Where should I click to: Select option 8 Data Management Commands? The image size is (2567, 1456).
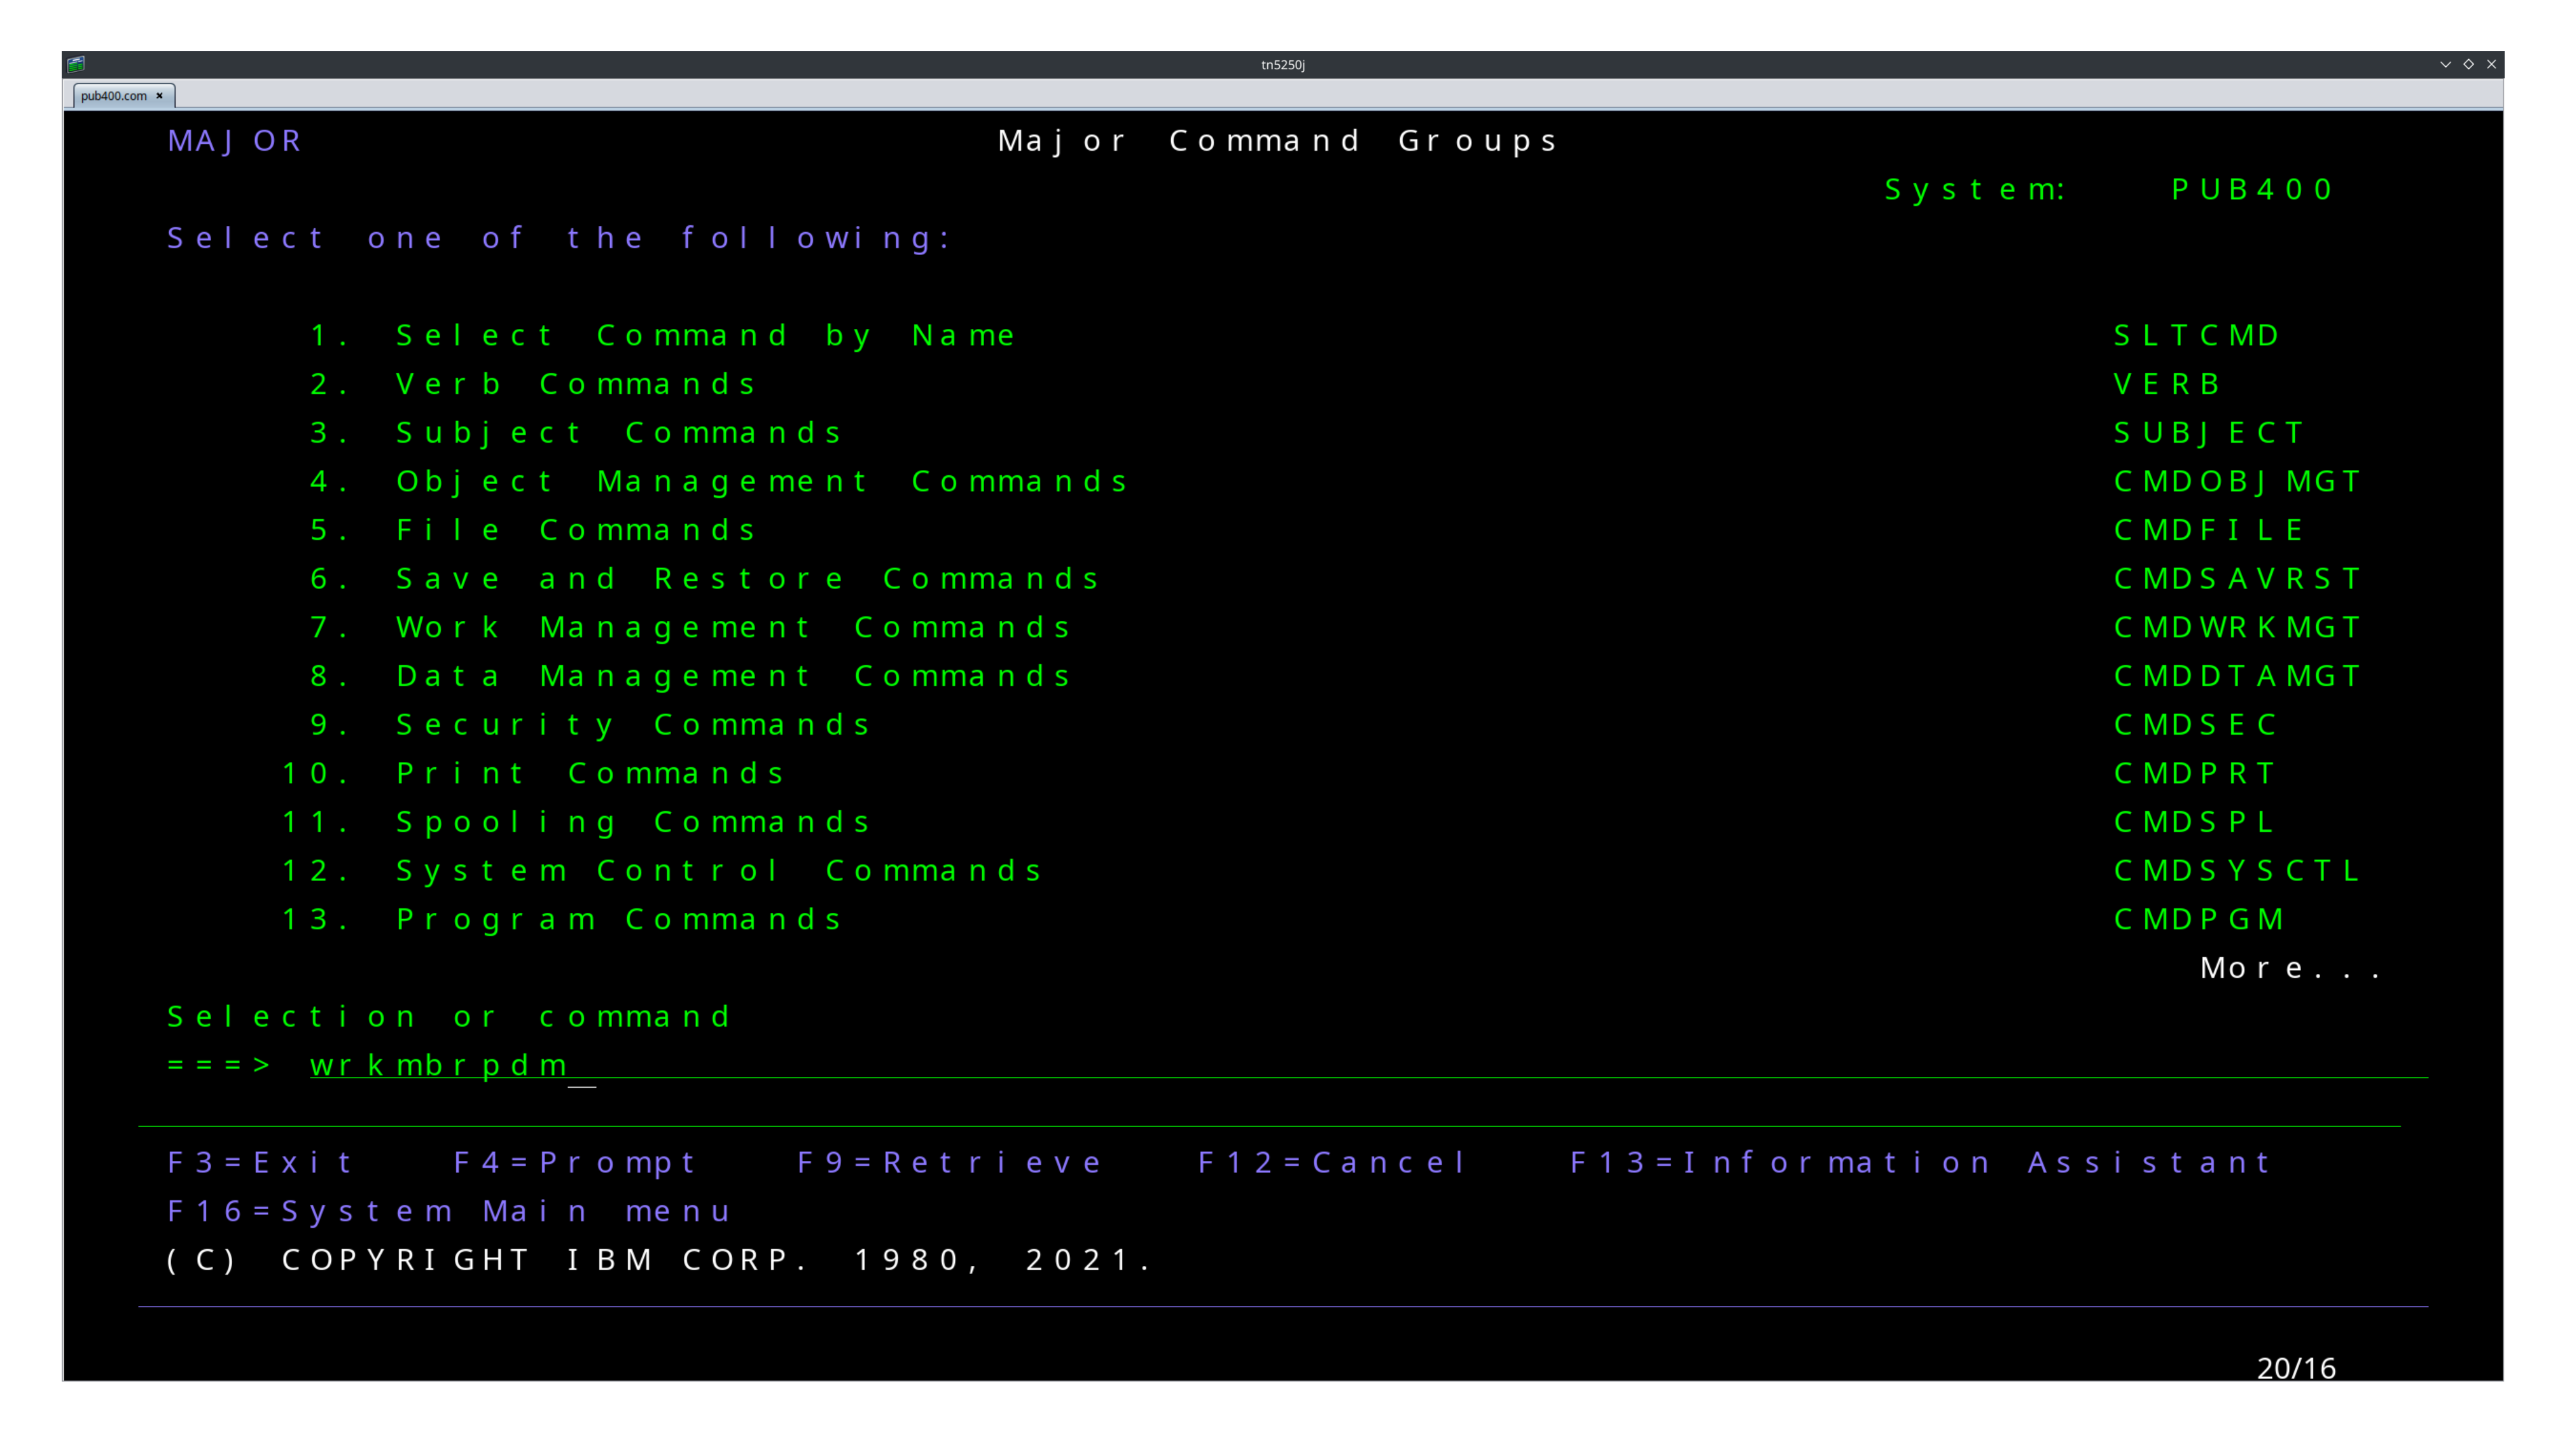tap(690, 676)
